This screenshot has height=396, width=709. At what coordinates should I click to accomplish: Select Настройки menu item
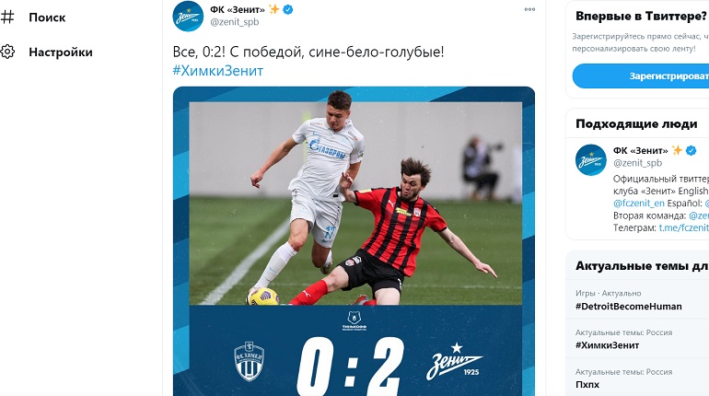coord(61,52)
